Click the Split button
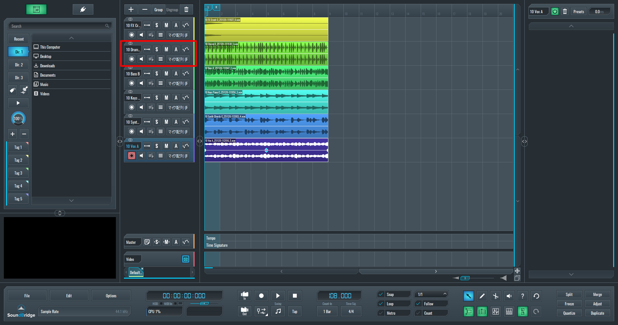 pyautogui.click(x=569, y=294)
